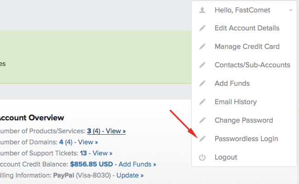Click the pencil icon next to Email History
Viewport: 299px width, 184px height.
coord(202,102)
